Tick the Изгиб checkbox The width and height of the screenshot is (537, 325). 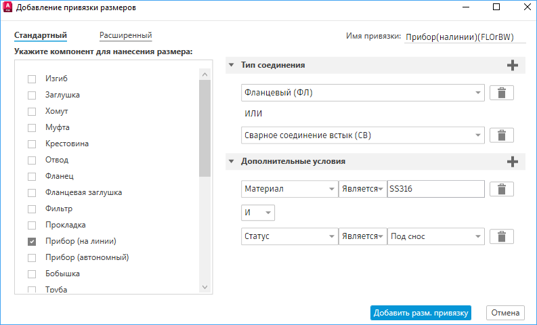[32, 79]
